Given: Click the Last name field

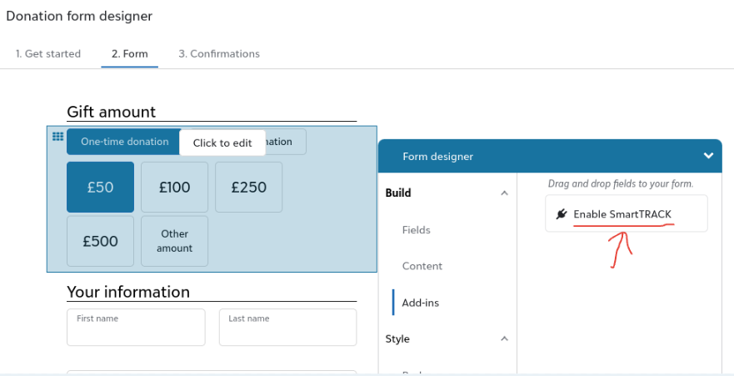Looking at the screenshot, I should click(x=287, y=328).
